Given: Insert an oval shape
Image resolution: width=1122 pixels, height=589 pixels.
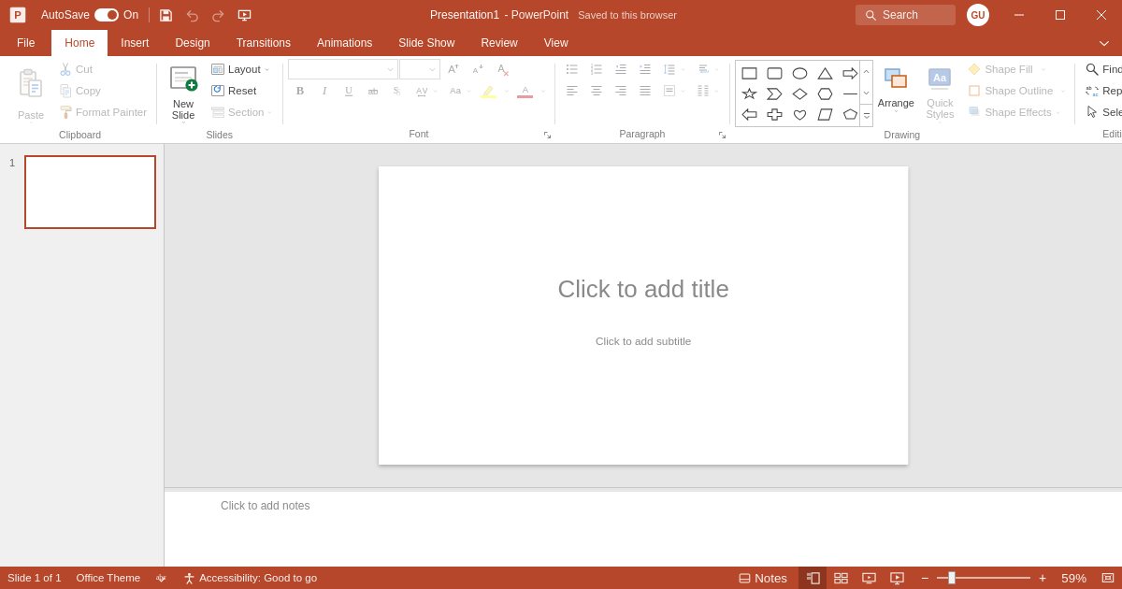Looking at the screenshot, I should 799,73.
